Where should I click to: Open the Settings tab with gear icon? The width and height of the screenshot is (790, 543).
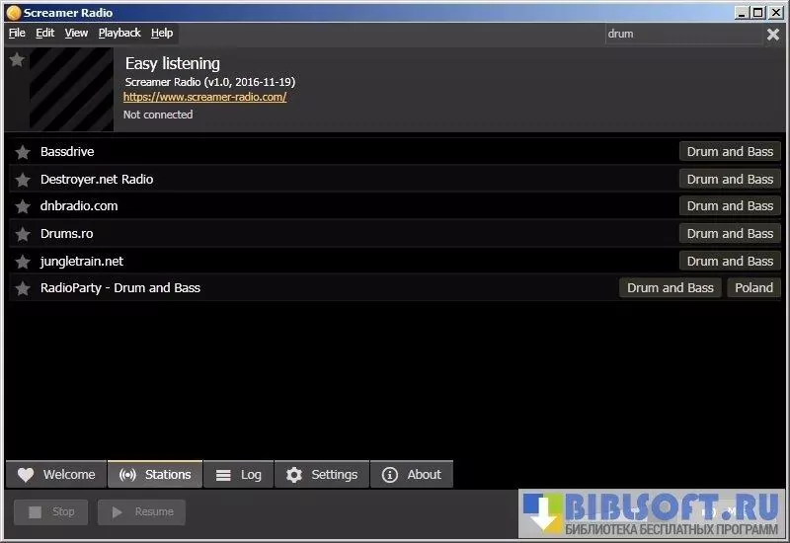(x=322, y=475)
